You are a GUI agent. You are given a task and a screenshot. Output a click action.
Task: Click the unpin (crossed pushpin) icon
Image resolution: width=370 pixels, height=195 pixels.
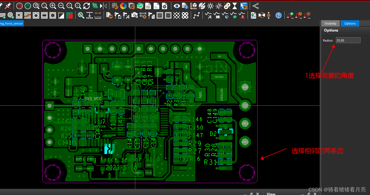point(8,5)
